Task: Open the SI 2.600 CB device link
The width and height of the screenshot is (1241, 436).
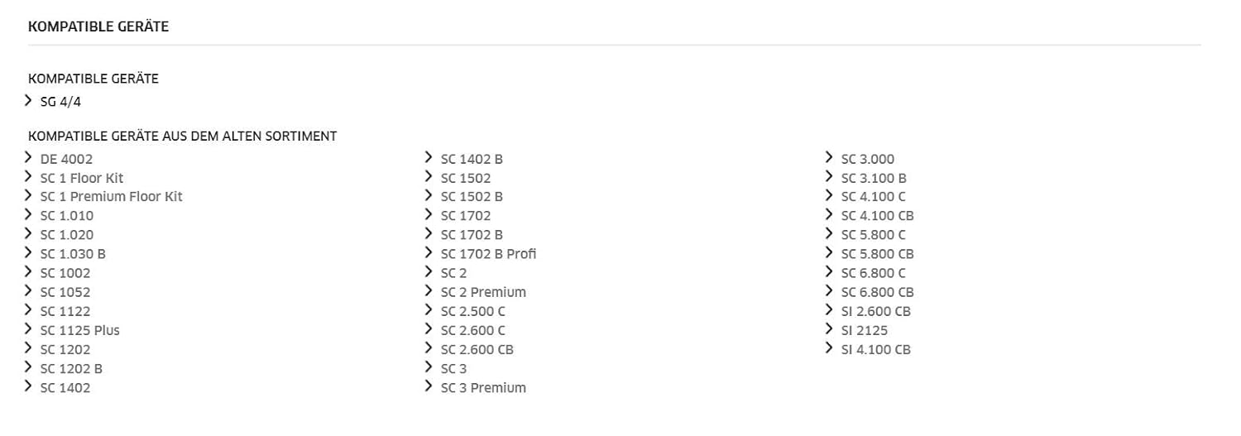Action: pyautogui.click(x=875, y=311)
